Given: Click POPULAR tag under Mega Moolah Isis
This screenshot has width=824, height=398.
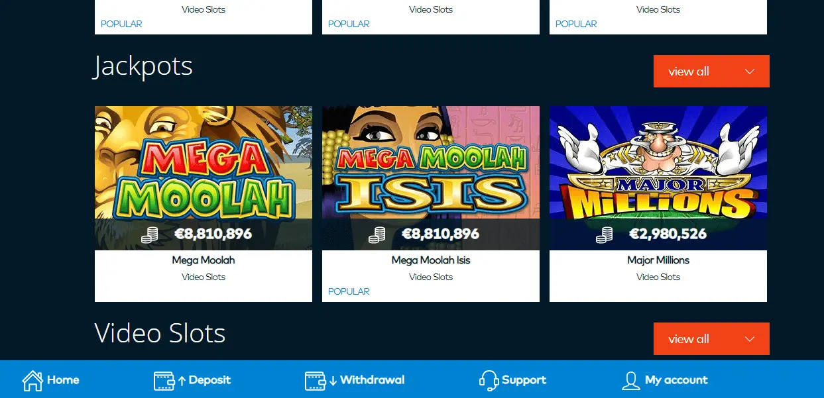Looking at the screenshot, I should (x=349, y=291).
